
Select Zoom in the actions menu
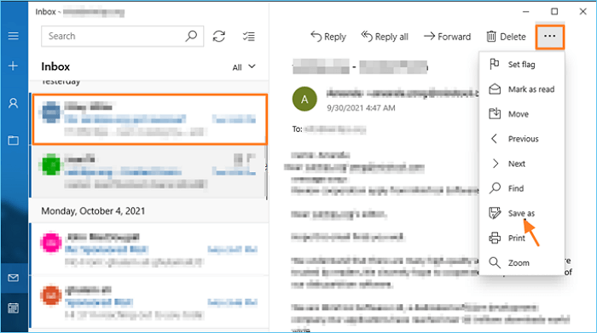click(522, 262)
